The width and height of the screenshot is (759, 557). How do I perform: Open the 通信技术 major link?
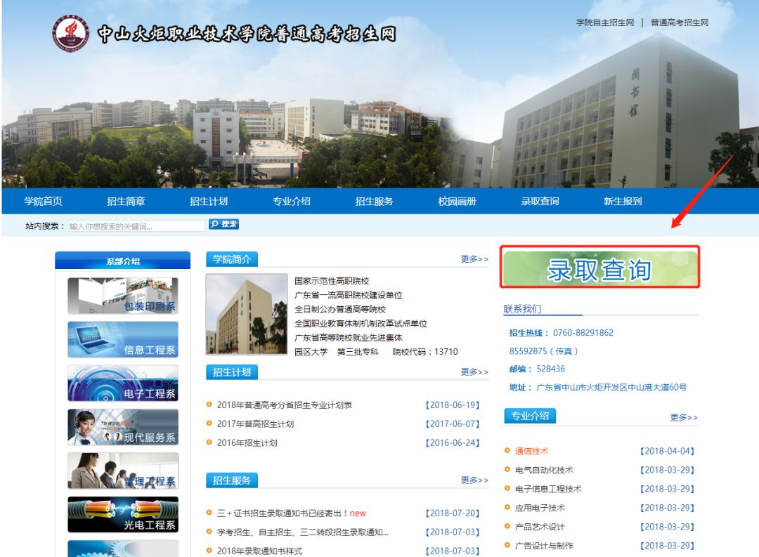(531, 451)
